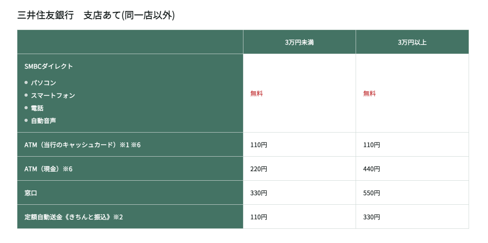Click the 550円 fee cell
This screenshot has width=488, height=243.
(371, 193)
